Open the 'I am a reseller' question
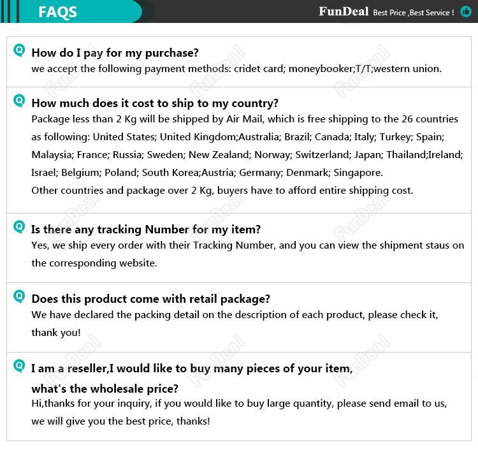 click(191, 368)
